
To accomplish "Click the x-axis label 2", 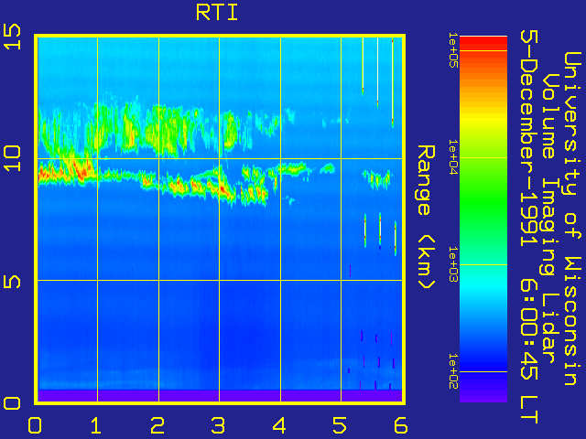I will [x=157, y=425].
